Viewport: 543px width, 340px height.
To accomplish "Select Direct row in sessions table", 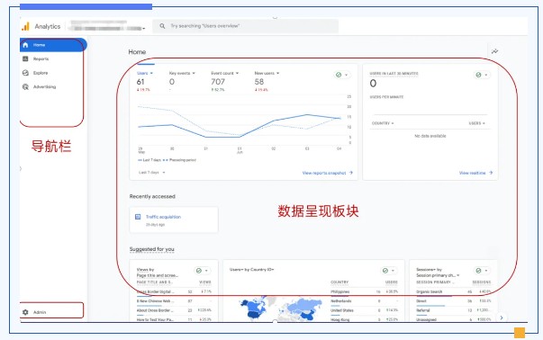I will pyautogui.click(x=453, y=301).
